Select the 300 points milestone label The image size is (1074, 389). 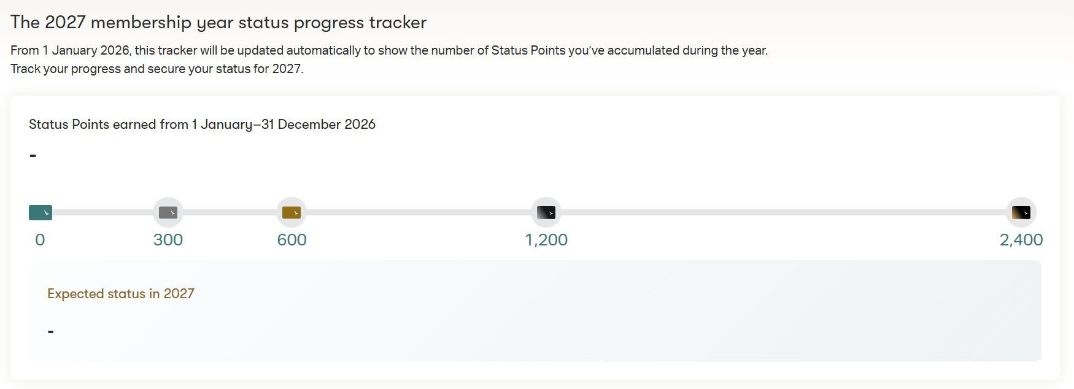168,240
